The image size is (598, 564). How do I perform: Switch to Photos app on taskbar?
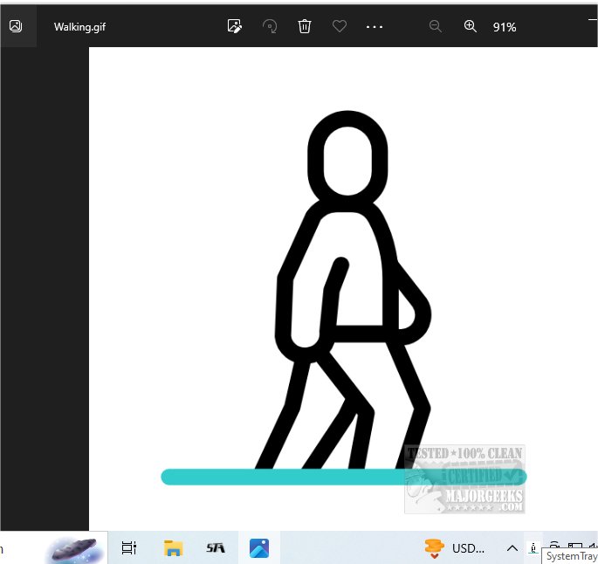[x=258, y=548]
